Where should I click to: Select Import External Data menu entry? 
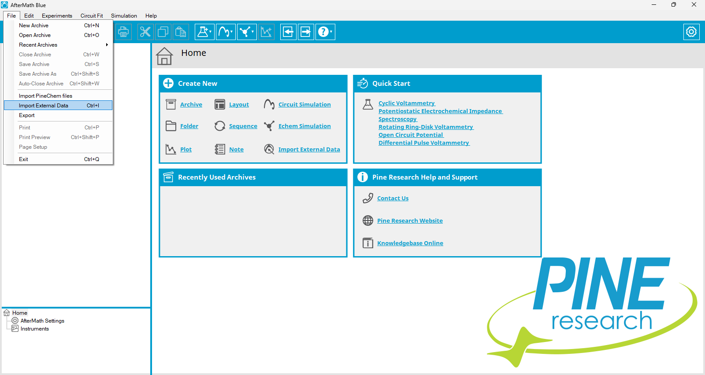click(x=58, y=106)
